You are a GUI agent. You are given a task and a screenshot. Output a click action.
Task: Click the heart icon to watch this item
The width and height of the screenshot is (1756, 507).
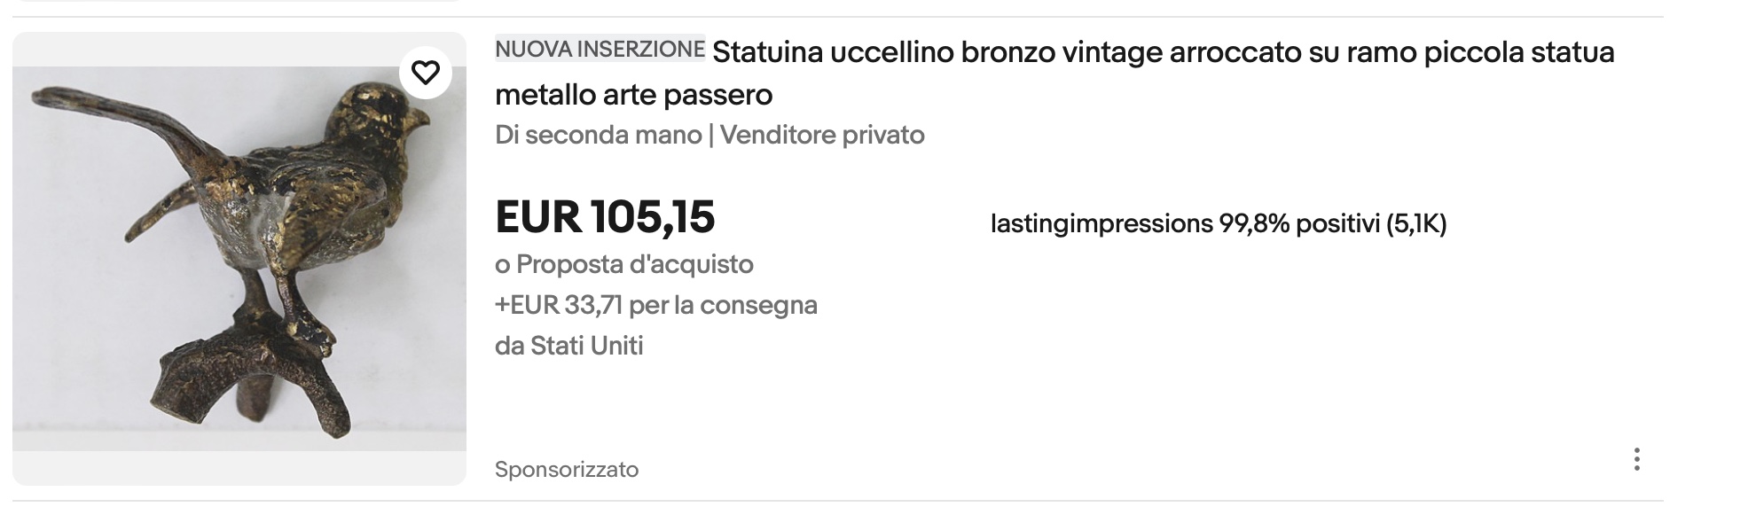[x=426, y=73]
